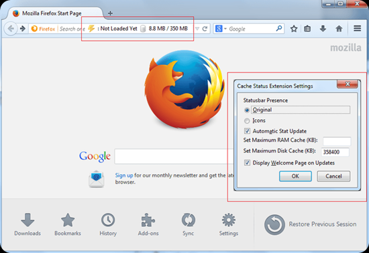The height and width of the screenshot is (253, 369).
Task: Open Downloads from the start page launcher
Action: click(x=28, y=224)
